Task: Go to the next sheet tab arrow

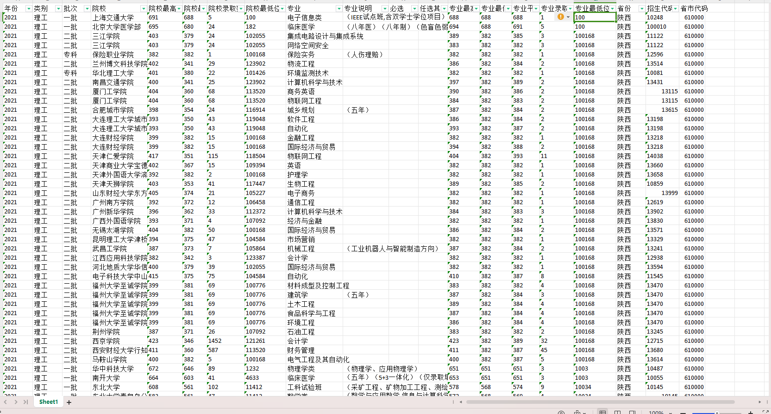Action: 16,402
